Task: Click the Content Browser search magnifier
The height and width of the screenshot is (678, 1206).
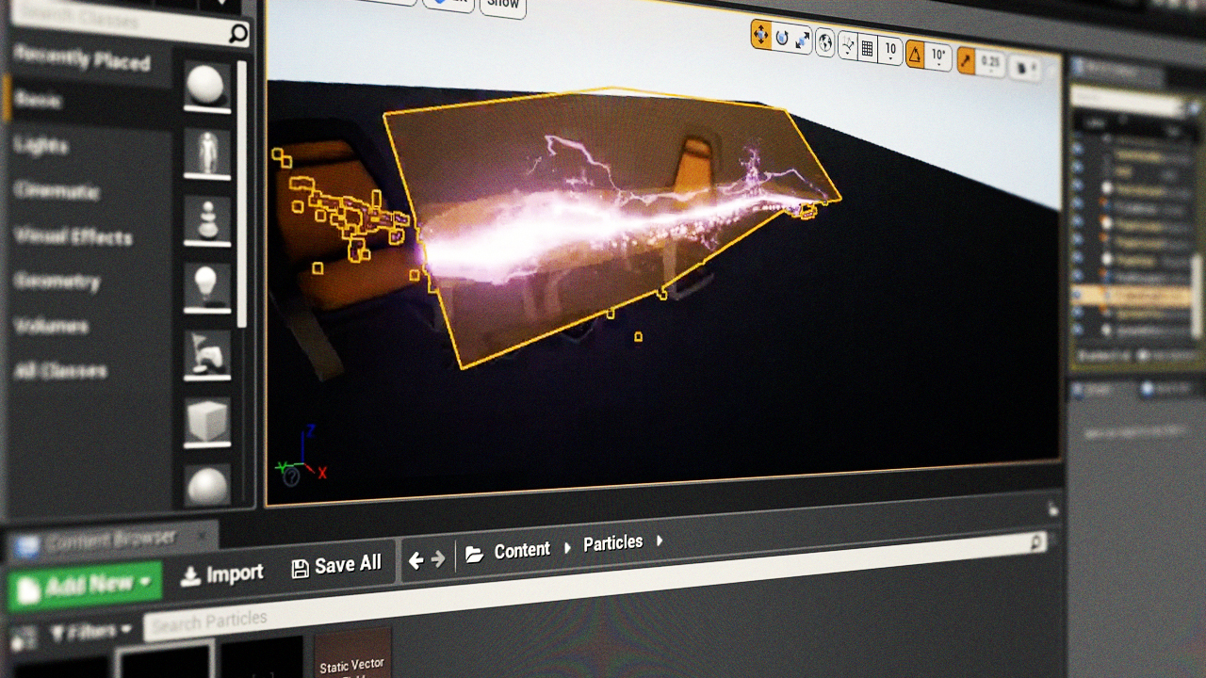Action: point(1035,542)
